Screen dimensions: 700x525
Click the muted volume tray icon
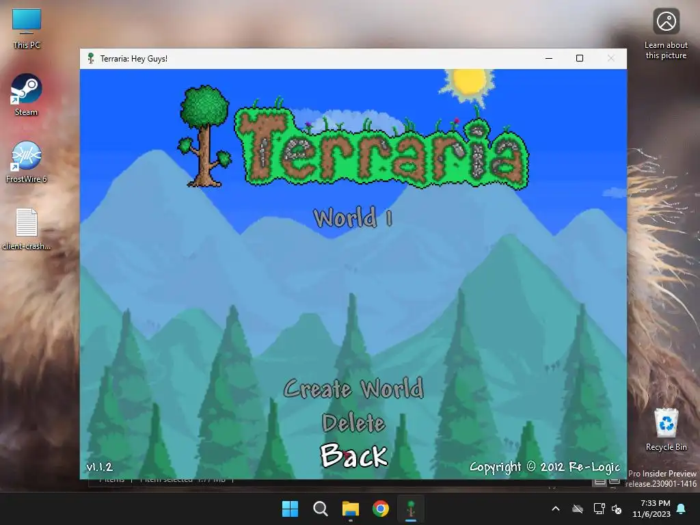point(617,509)
